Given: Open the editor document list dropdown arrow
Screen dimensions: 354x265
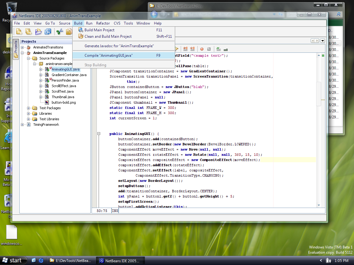Looking at the screenshot, I should 323,41.
